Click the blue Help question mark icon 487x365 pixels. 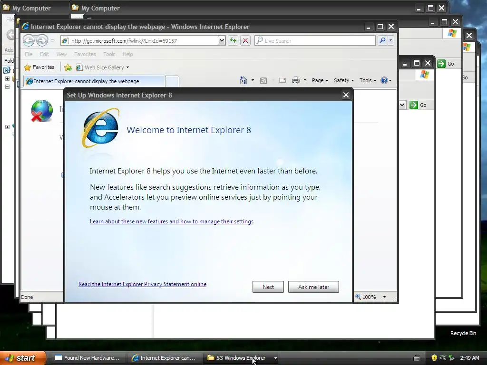point(384,80)
